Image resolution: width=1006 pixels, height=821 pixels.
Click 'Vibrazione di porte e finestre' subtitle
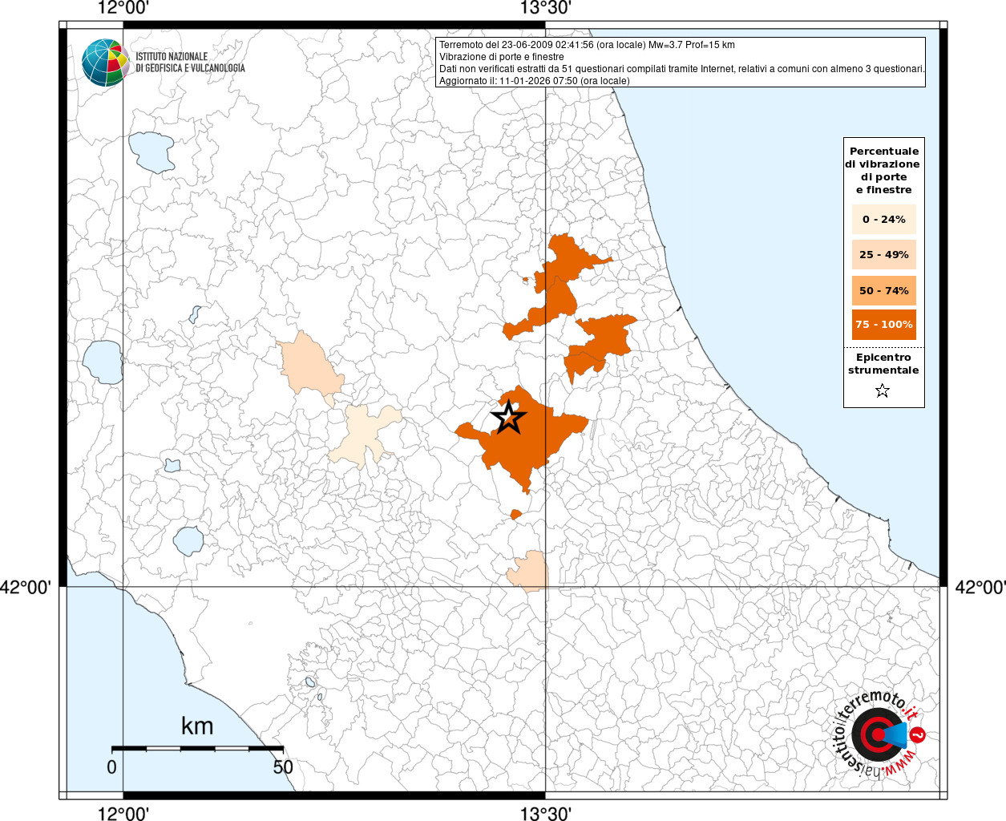pyautogui.click(x=502, y=57)
